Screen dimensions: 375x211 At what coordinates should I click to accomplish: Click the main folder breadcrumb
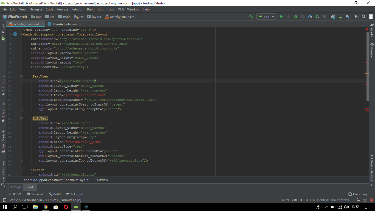[x=65, y=17]
